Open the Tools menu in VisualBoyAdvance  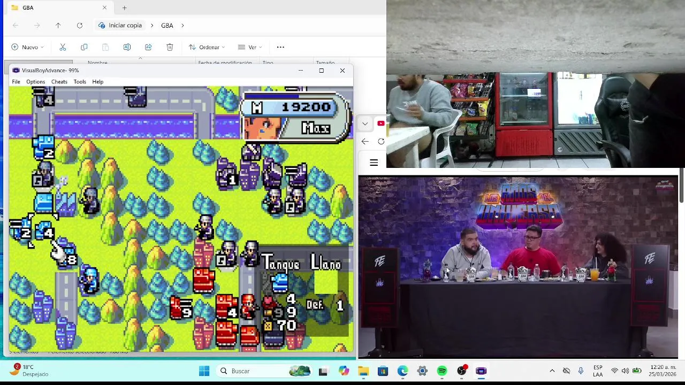(80, 82)
